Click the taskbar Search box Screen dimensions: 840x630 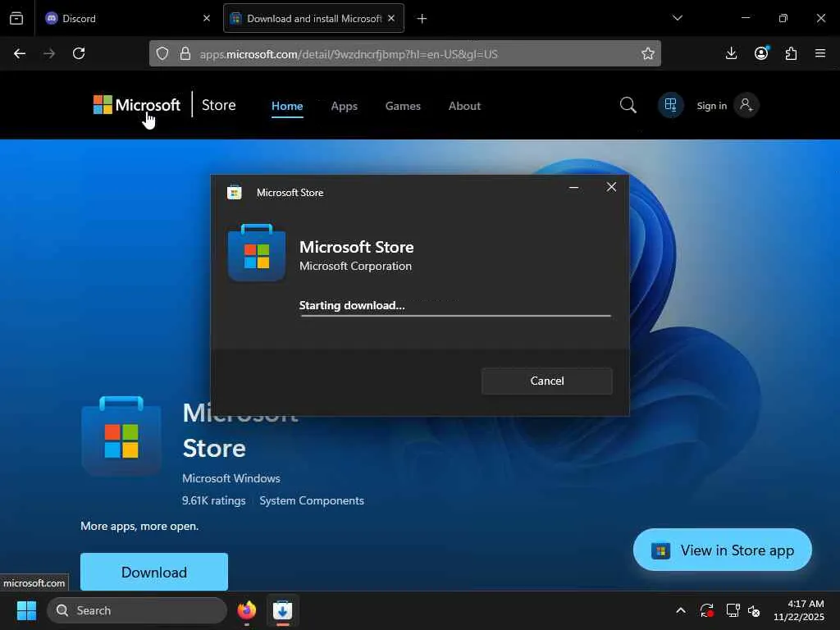coord(137,610)
